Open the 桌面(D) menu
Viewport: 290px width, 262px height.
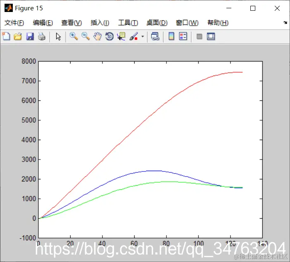[157, 23]
